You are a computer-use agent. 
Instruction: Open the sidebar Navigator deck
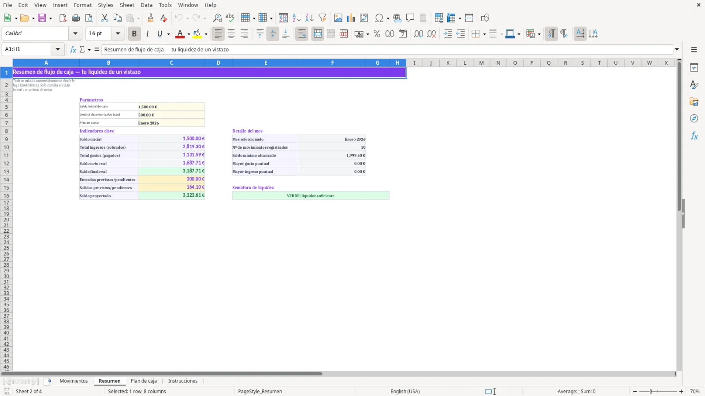[x=694, y=119]
